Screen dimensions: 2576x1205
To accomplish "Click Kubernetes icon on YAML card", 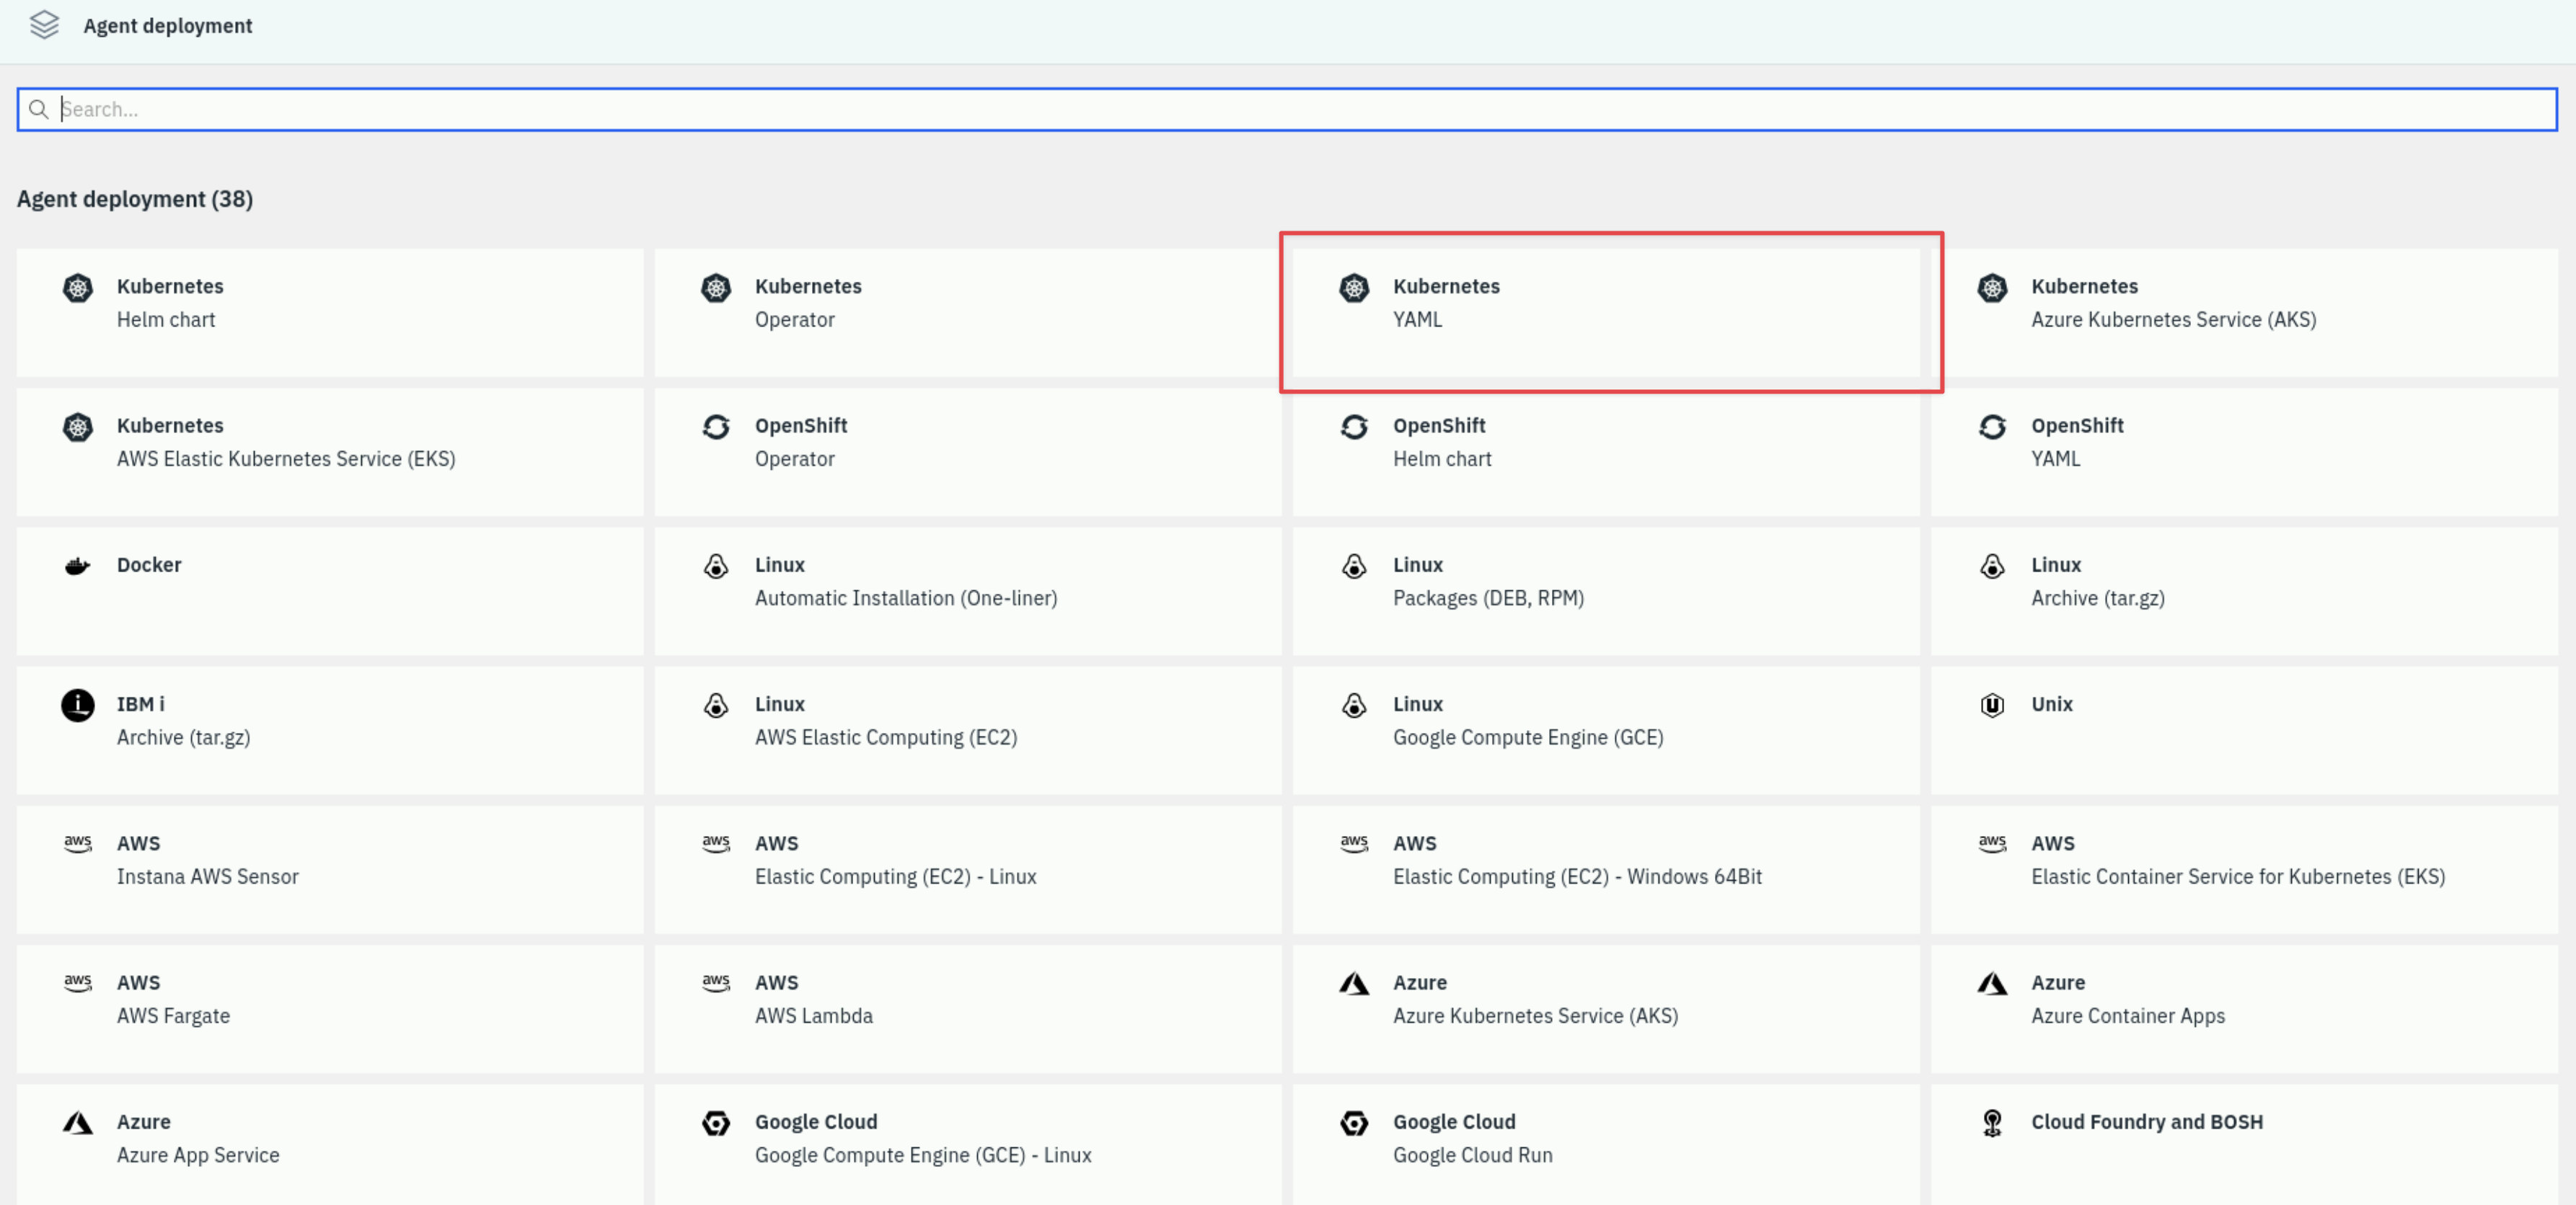I will 1354,288.
